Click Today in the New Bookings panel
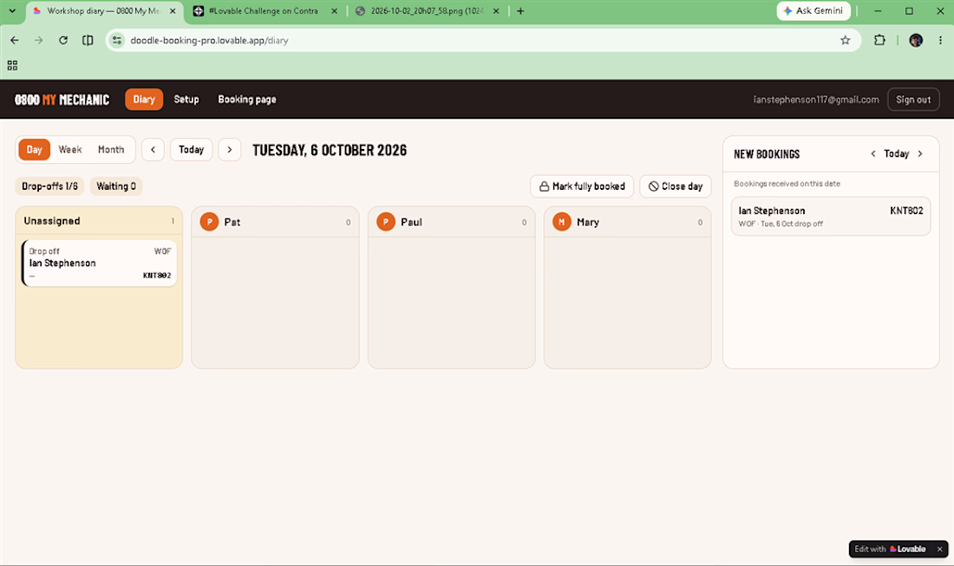This screenshot has height=566, width=954. [896, 153]
